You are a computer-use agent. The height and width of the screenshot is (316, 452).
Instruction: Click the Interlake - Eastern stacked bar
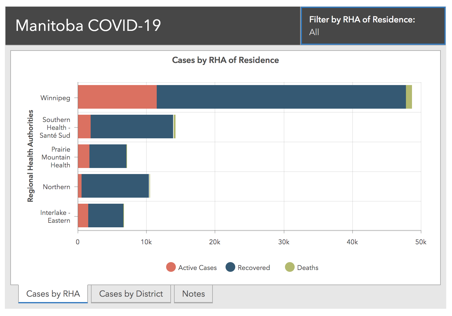pos(100,216)
